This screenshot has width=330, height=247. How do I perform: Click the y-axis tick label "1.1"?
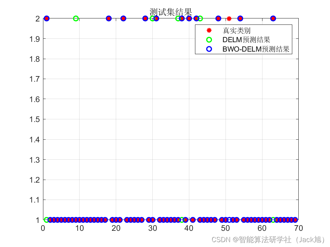pos(35,200)
